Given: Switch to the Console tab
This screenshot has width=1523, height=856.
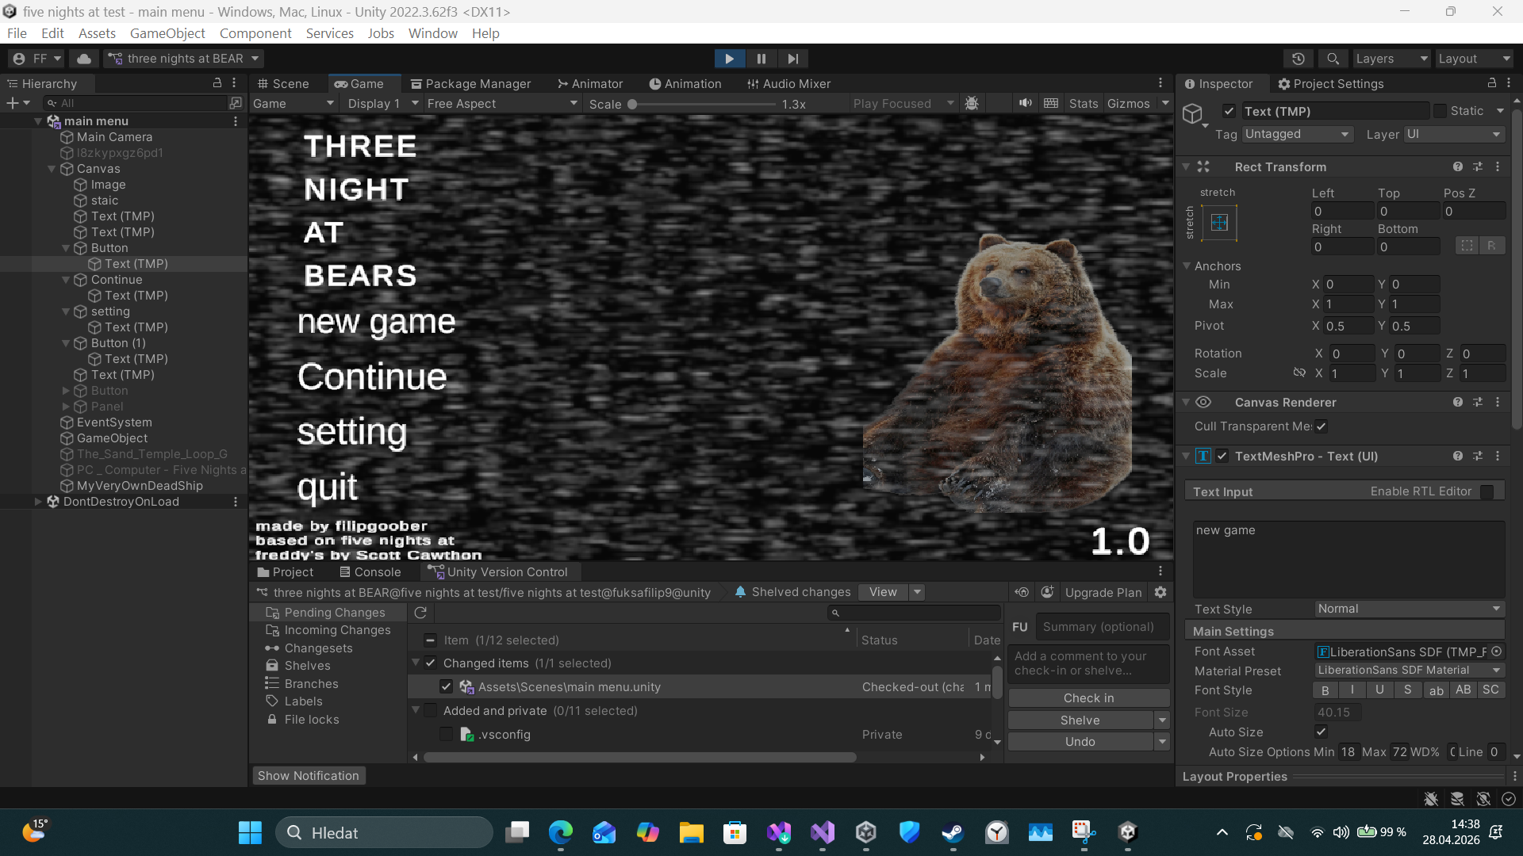Looking at the screenshot, I should [x=370, y=571].
